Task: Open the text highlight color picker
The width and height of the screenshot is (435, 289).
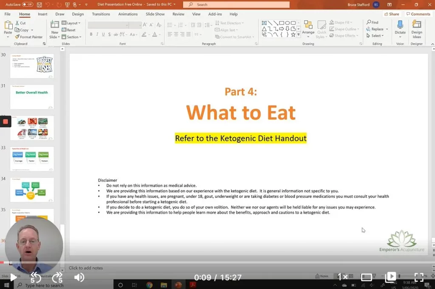Action: point(144,34)
